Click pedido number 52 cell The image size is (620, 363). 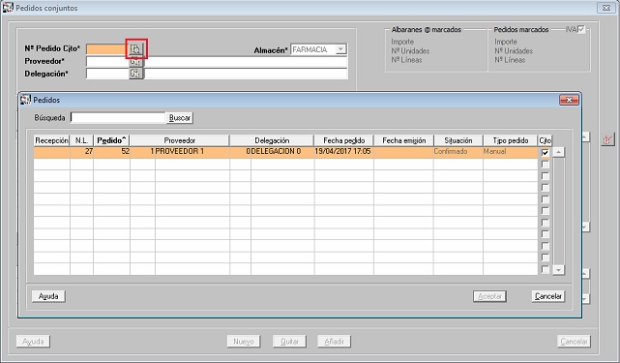click(112, 152)
